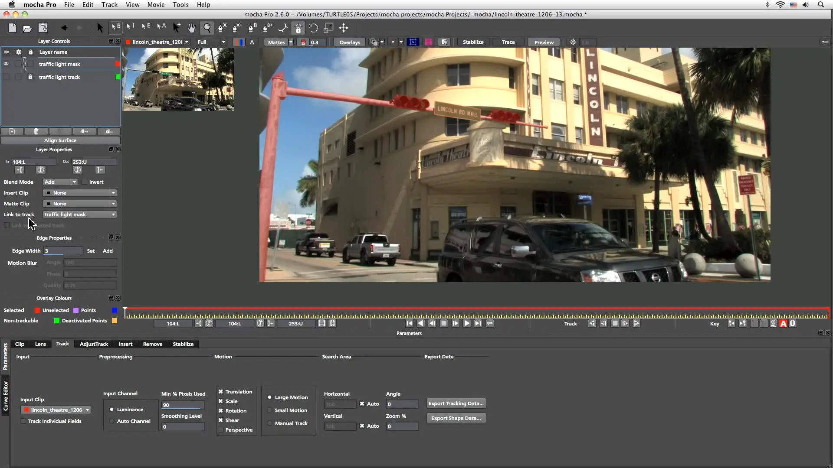Open the Tools menu in menu bar
This screenshot has width=833, height=468.
[x=180, y=5]
